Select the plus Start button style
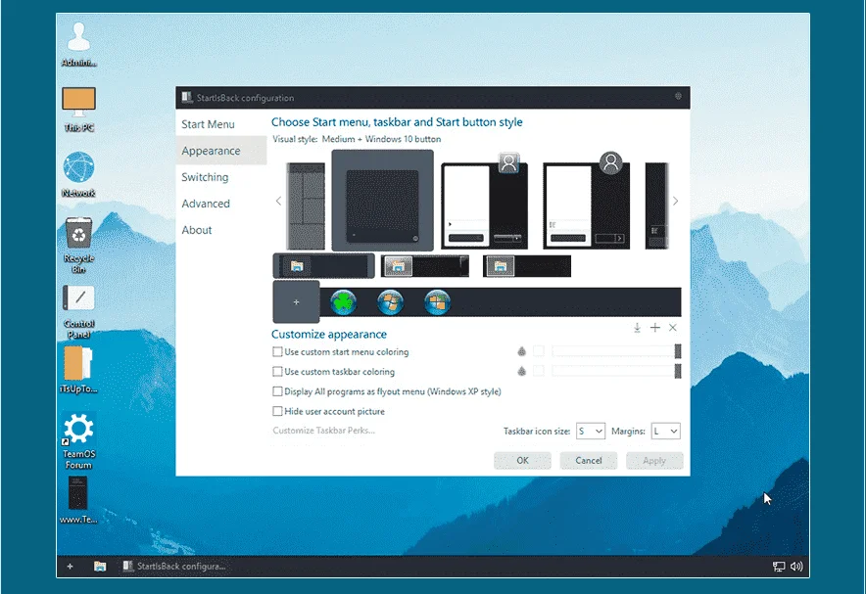The height and width of the screenshot is (594, 866). pyautogui.click(x=297, y=301)
